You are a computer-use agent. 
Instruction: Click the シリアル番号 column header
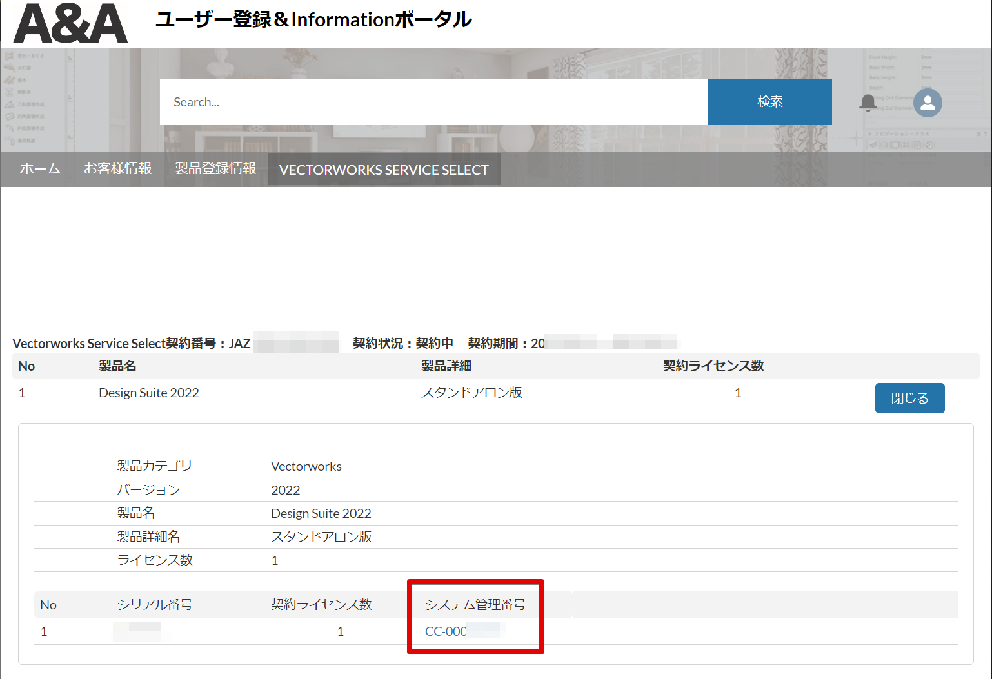tap(155, 605)
